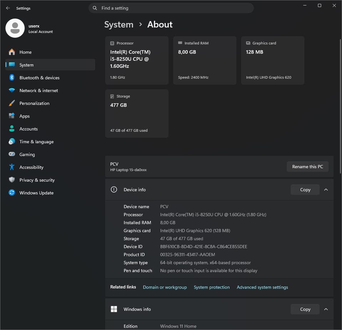Open Bluetooth & devices settings
Image resolution: width=342 pixels, height=330 pixels.
tap(50, 78)
